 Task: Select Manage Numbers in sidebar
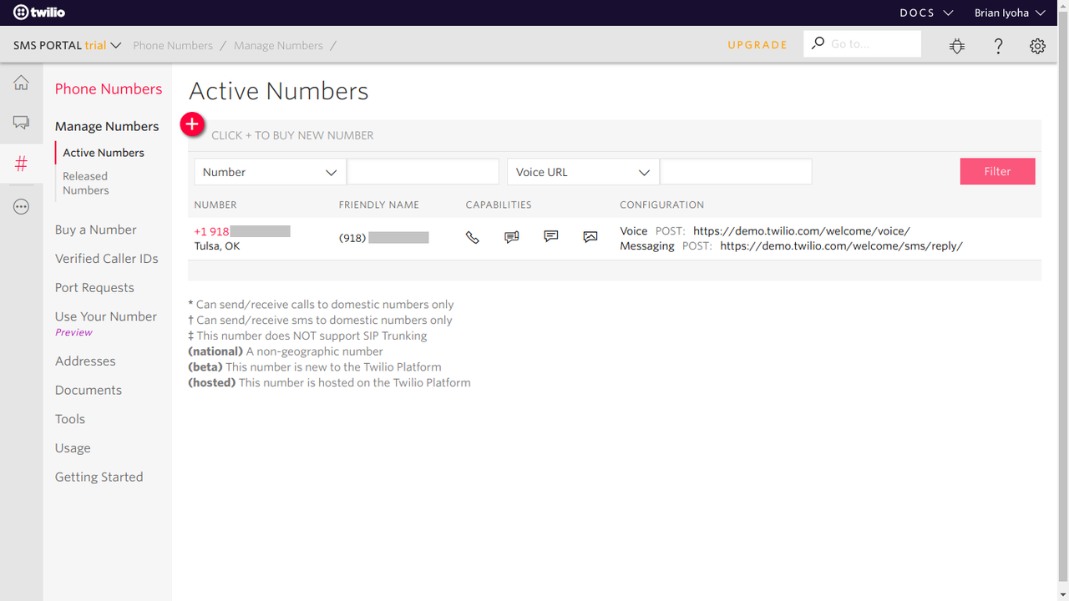click(107, 126)
